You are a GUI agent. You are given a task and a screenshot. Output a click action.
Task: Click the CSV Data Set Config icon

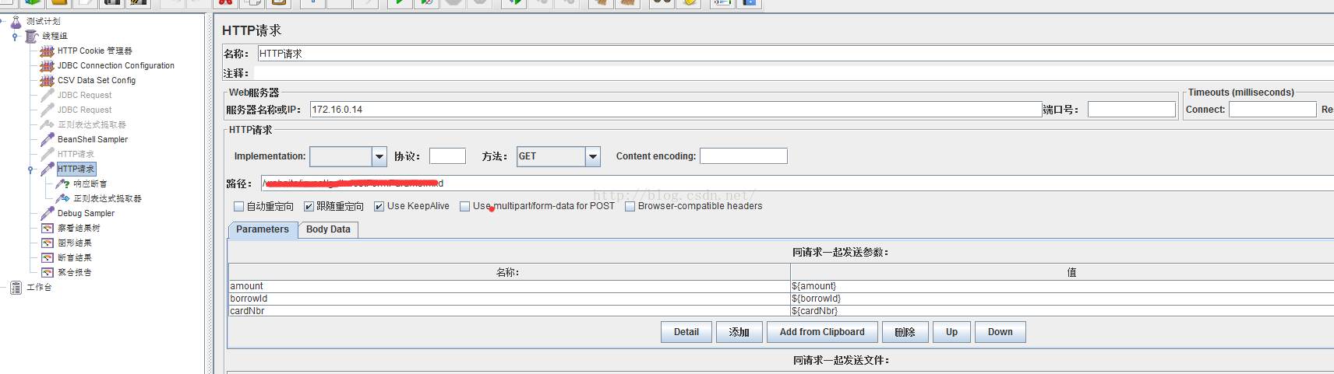click(x=48, y=80)
